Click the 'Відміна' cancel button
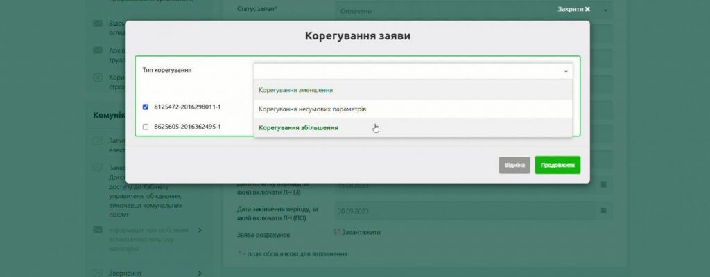The width and height of the screenshot is (710, 277). [x=514, y=165]
